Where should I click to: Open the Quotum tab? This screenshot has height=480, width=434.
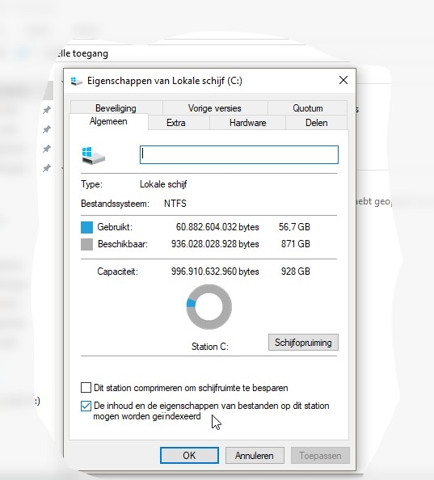308,108
